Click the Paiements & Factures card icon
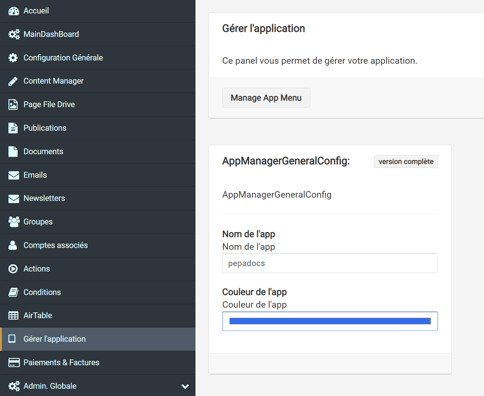Screen dimensions: 484x396 14,362
